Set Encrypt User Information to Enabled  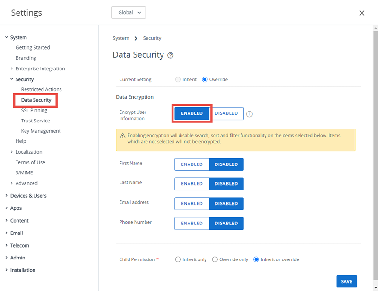click(192, 113)
